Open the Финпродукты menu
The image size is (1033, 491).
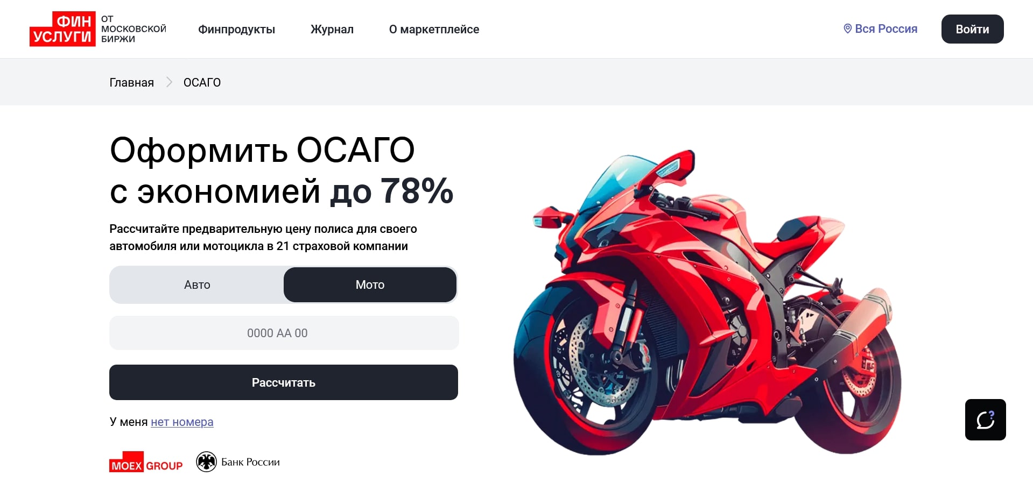[x=236, y=29]
